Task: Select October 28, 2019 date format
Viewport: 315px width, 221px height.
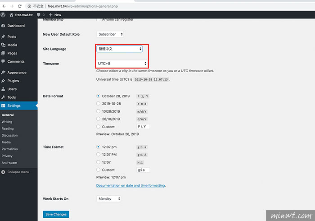Action: (98, 96)
